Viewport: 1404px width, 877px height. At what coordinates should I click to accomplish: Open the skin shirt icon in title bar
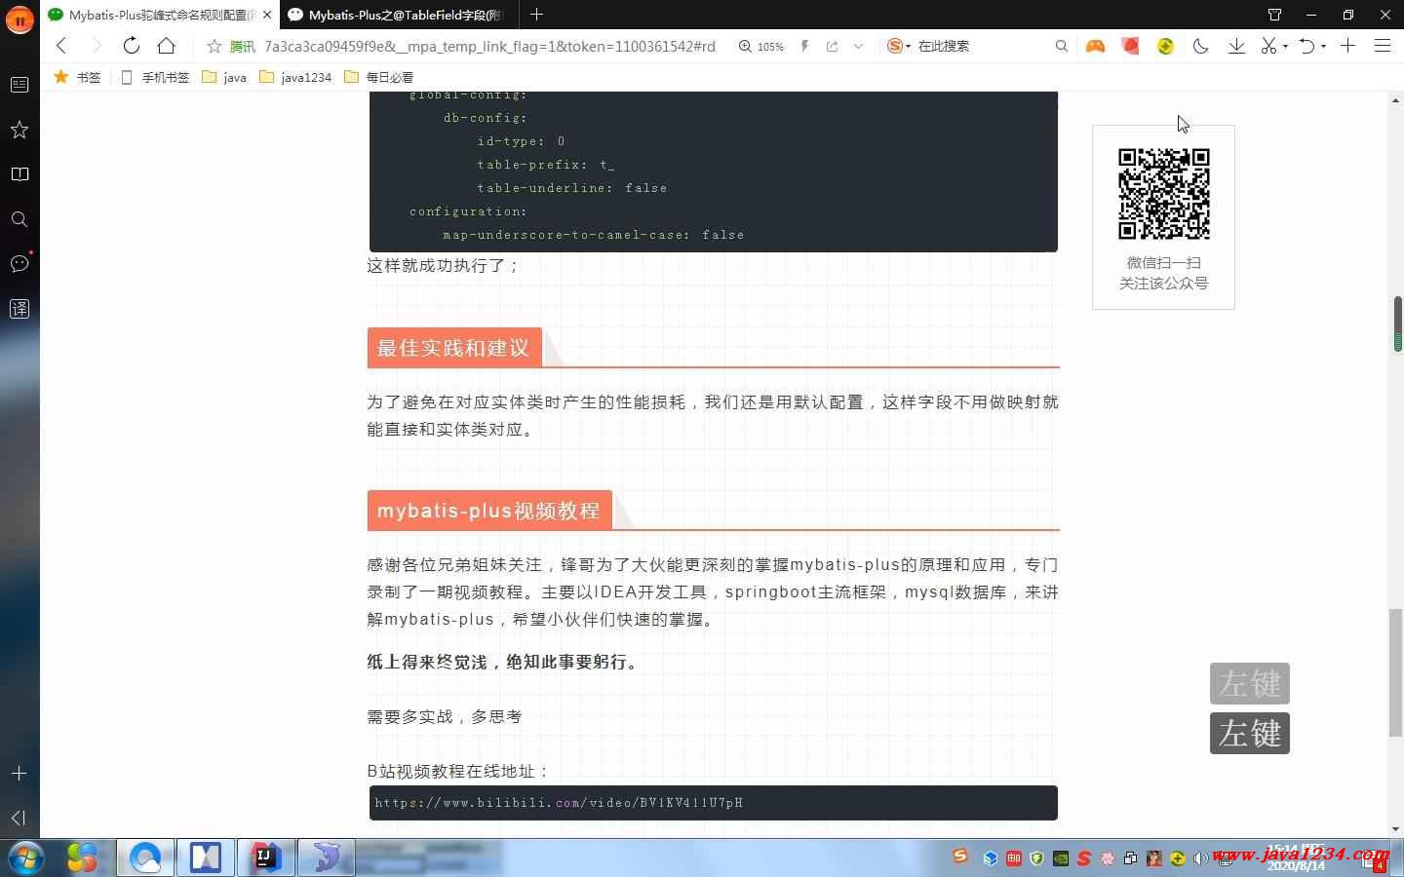[1274, 15]
